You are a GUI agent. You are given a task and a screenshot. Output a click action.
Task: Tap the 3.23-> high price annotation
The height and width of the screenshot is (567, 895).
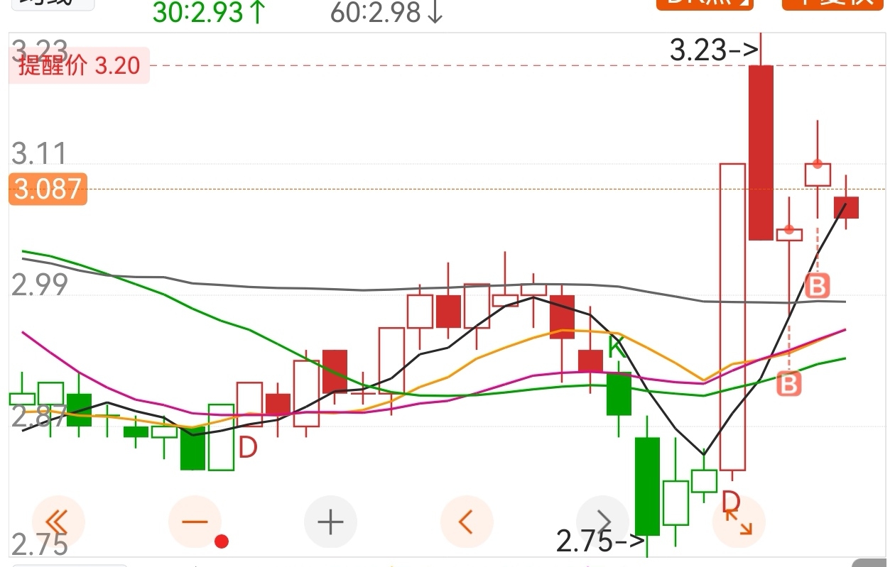[x=715, y=50]
